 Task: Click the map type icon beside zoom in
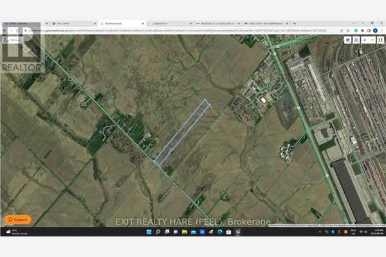click(356, 40)
